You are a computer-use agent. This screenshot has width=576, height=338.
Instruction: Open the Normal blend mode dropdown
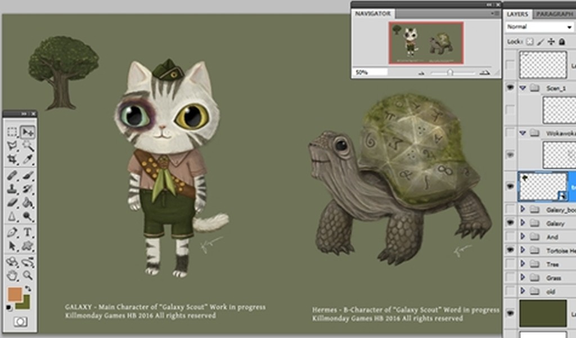click(x=539, y=27)
